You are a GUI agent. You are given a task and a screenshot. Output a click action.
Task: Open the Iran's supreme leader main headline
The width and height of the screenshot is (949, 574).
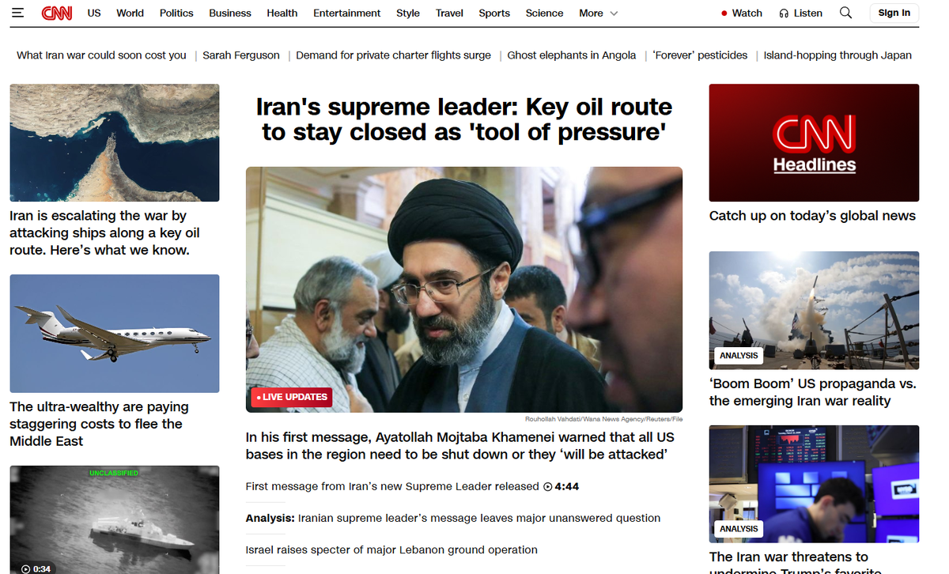464,119
